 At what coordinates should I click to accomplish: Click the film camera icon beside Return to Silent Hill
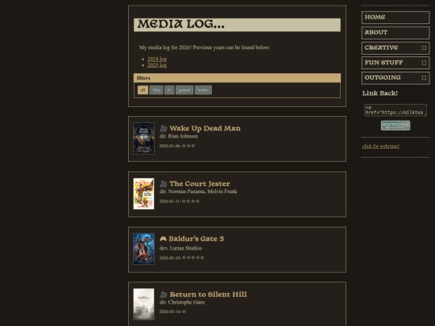(x=164, y=295)
